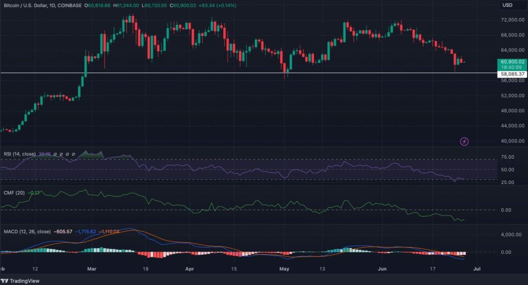The image size is (528, 285).
Task: Click the RSI 50.00 scale label
Action: click(507, 170)
